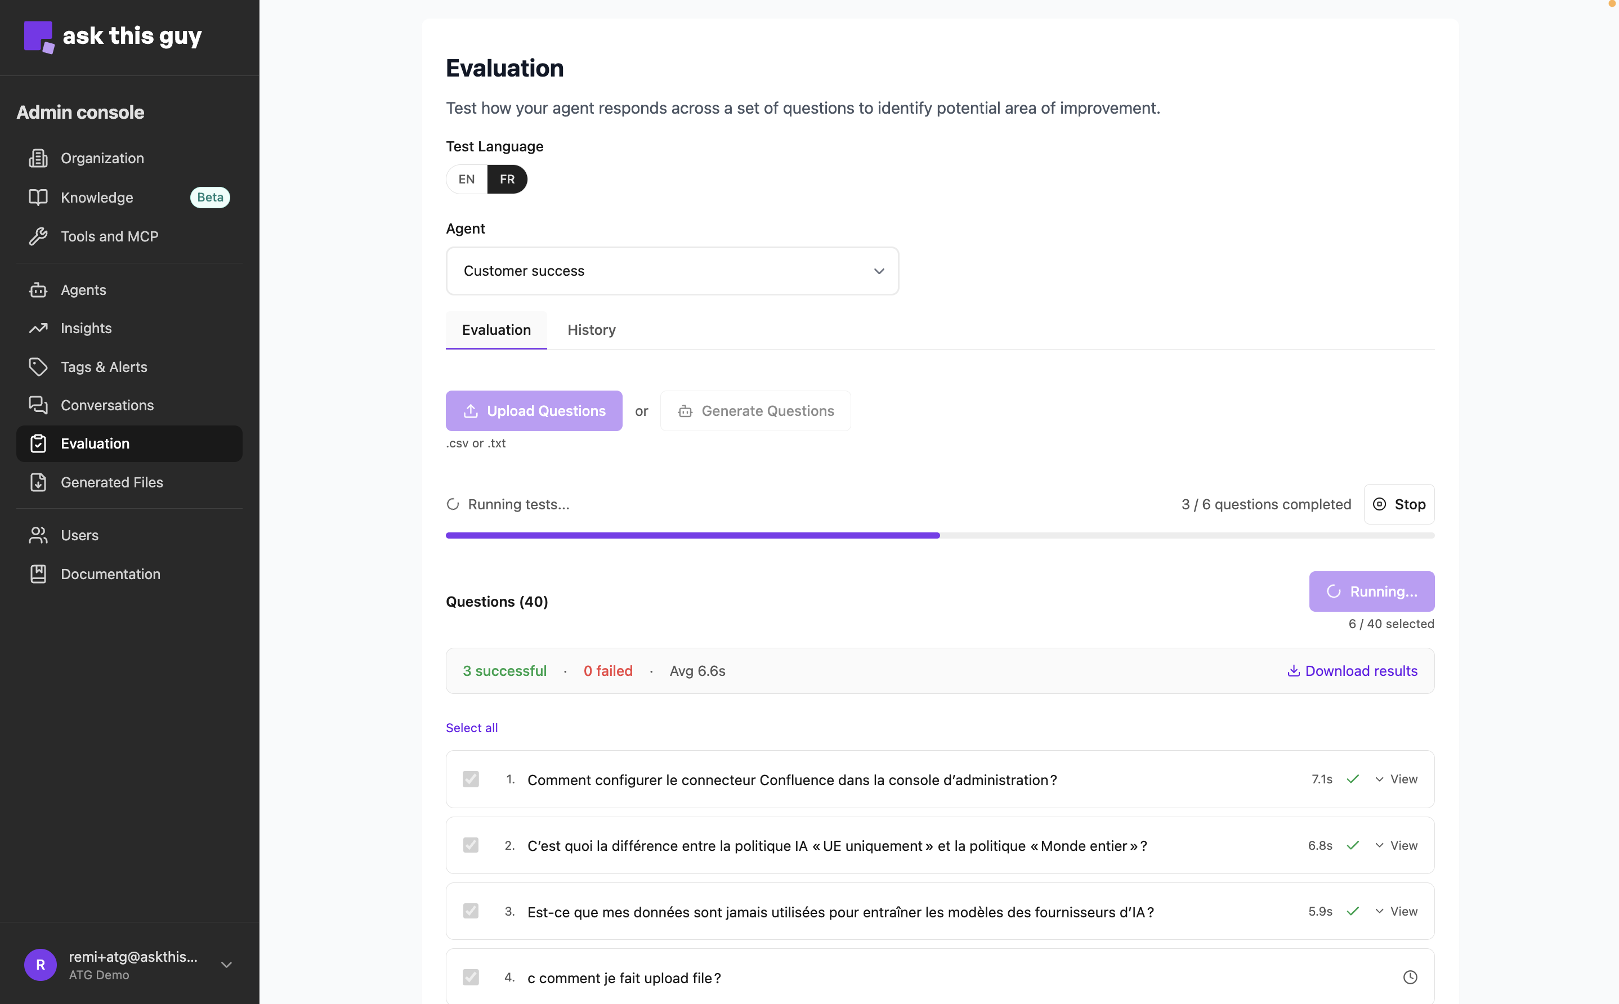Image resolution: width=1619 pixels, height=1004 pixels.
Task: Click the clock icon on question 4
Action: point(1410,977)
